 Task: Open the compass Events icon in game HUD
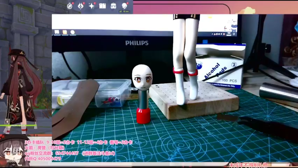pos(70,6)
